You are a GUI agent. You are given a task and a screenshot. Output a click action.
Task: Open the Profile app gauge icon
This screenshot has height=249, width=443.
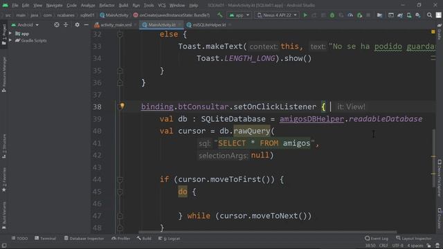pyautogui.click(x=350, y=15)
